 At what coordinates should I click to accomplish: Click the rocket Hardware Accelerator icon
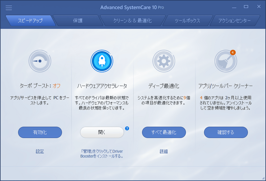pyautogui.click(x=102, y=61)
